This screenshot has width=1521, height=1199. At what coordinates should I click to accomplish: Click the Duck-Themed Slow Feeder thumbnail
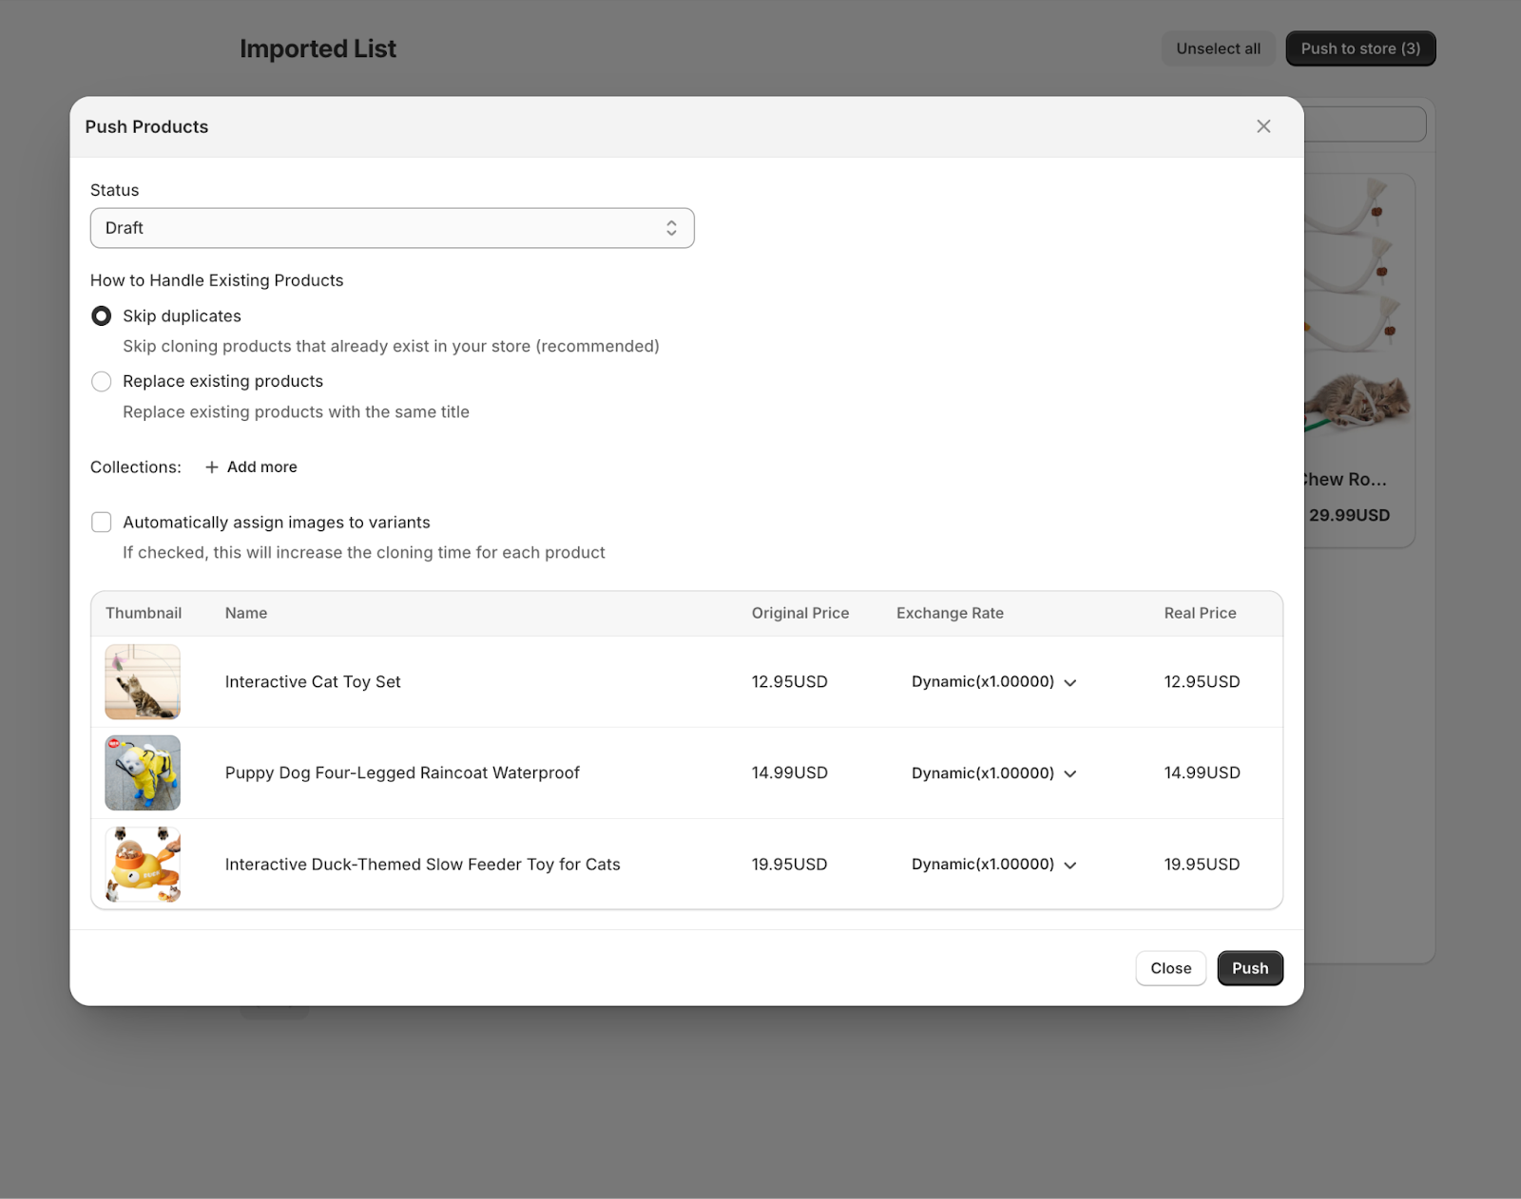(x=143, y=865)
